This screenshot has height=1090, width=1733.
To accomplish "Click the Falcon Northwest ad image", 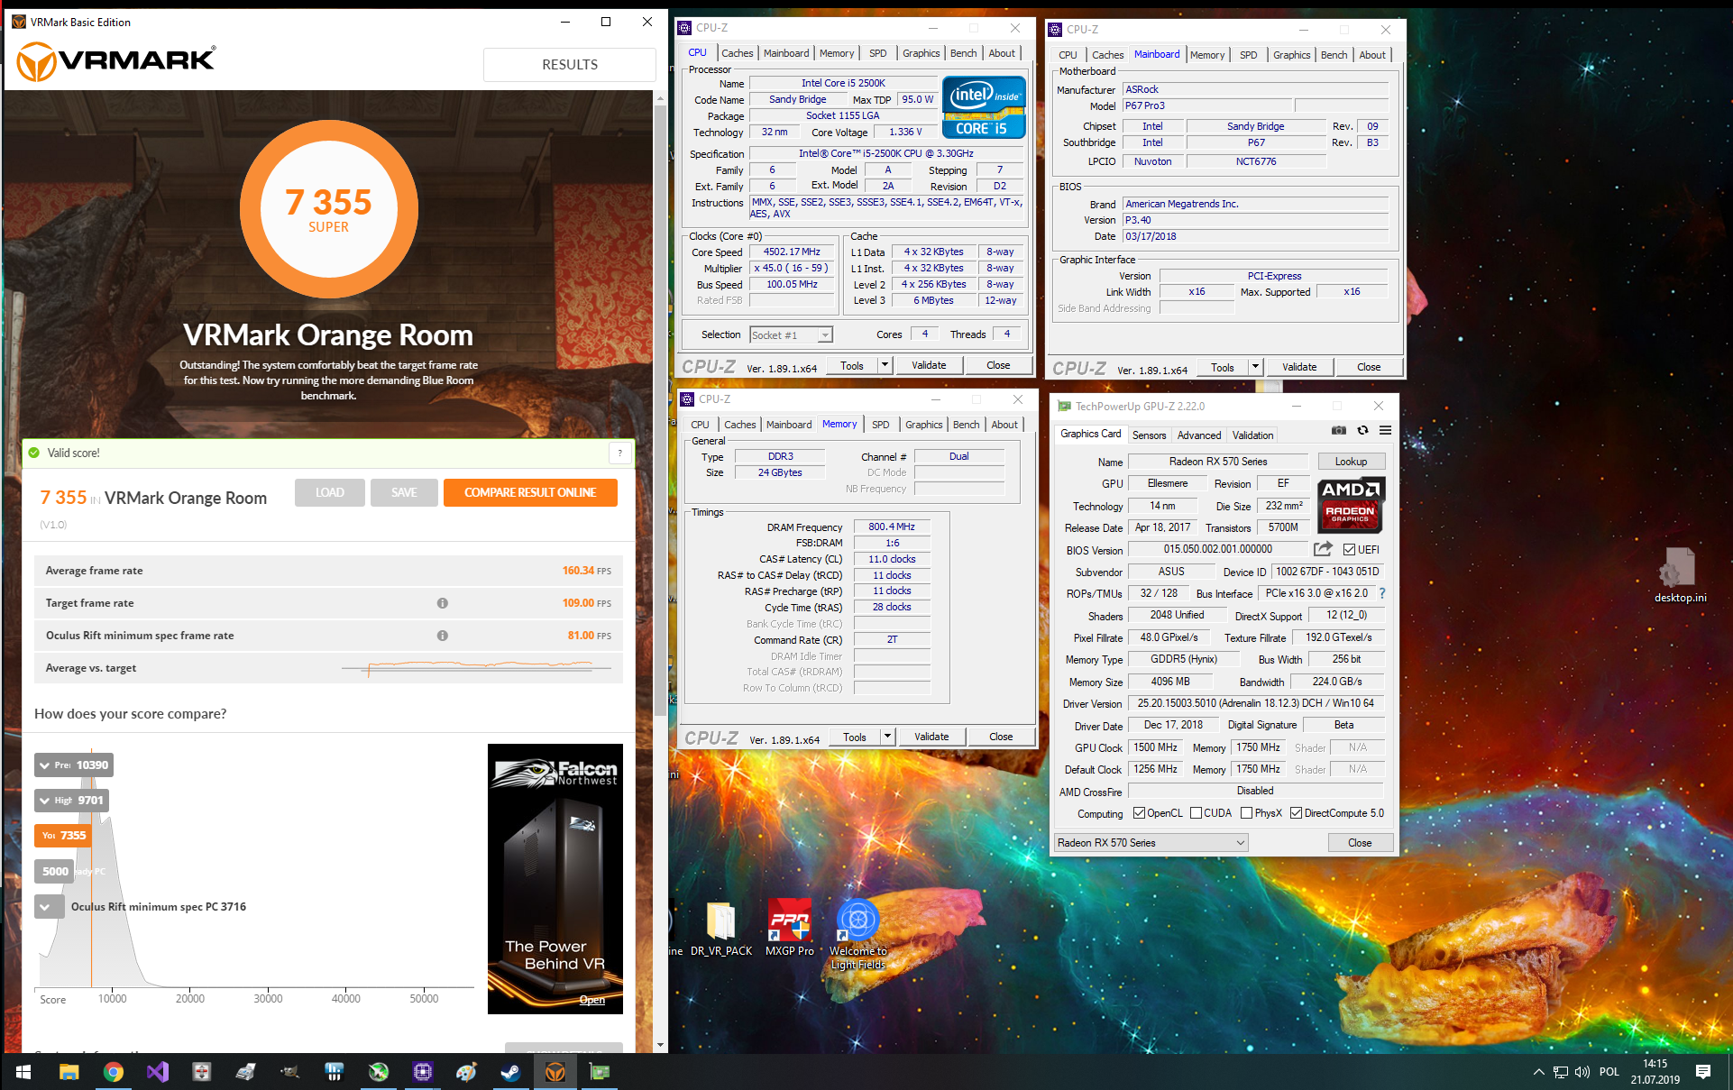I will 555,879.
